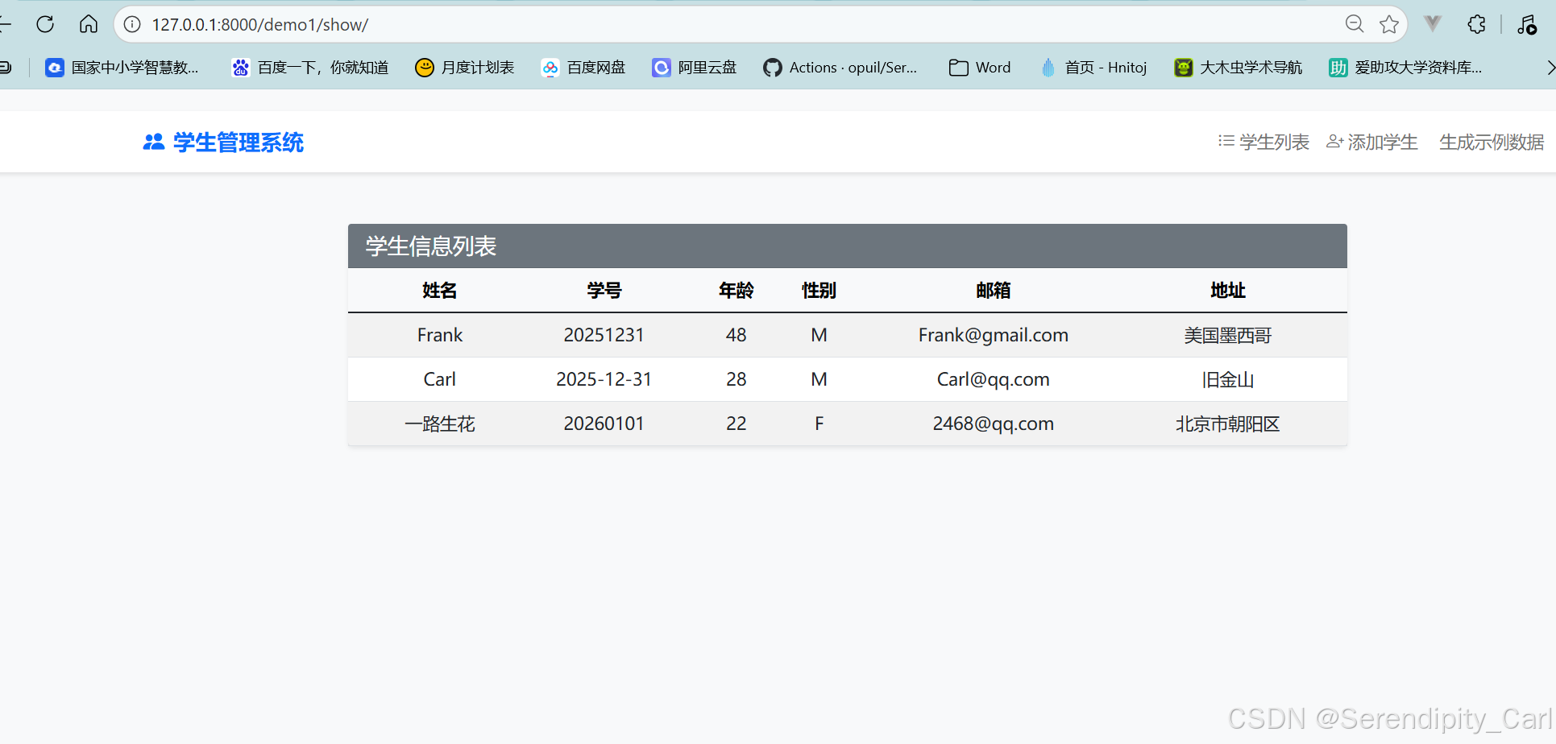This screenshot has width=1556, height=744.
Task: Click the 学生信息列表 card header
Action: click(847, 246)
